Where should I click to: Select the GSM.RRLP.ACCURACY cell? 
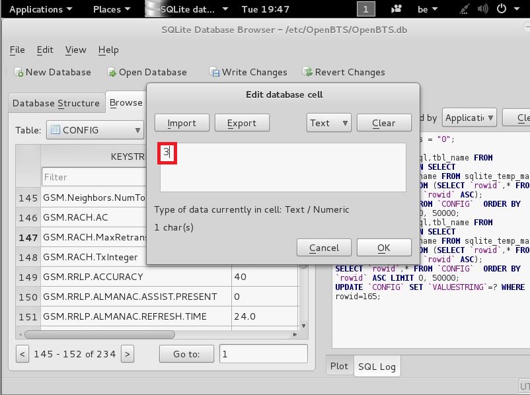136,277
